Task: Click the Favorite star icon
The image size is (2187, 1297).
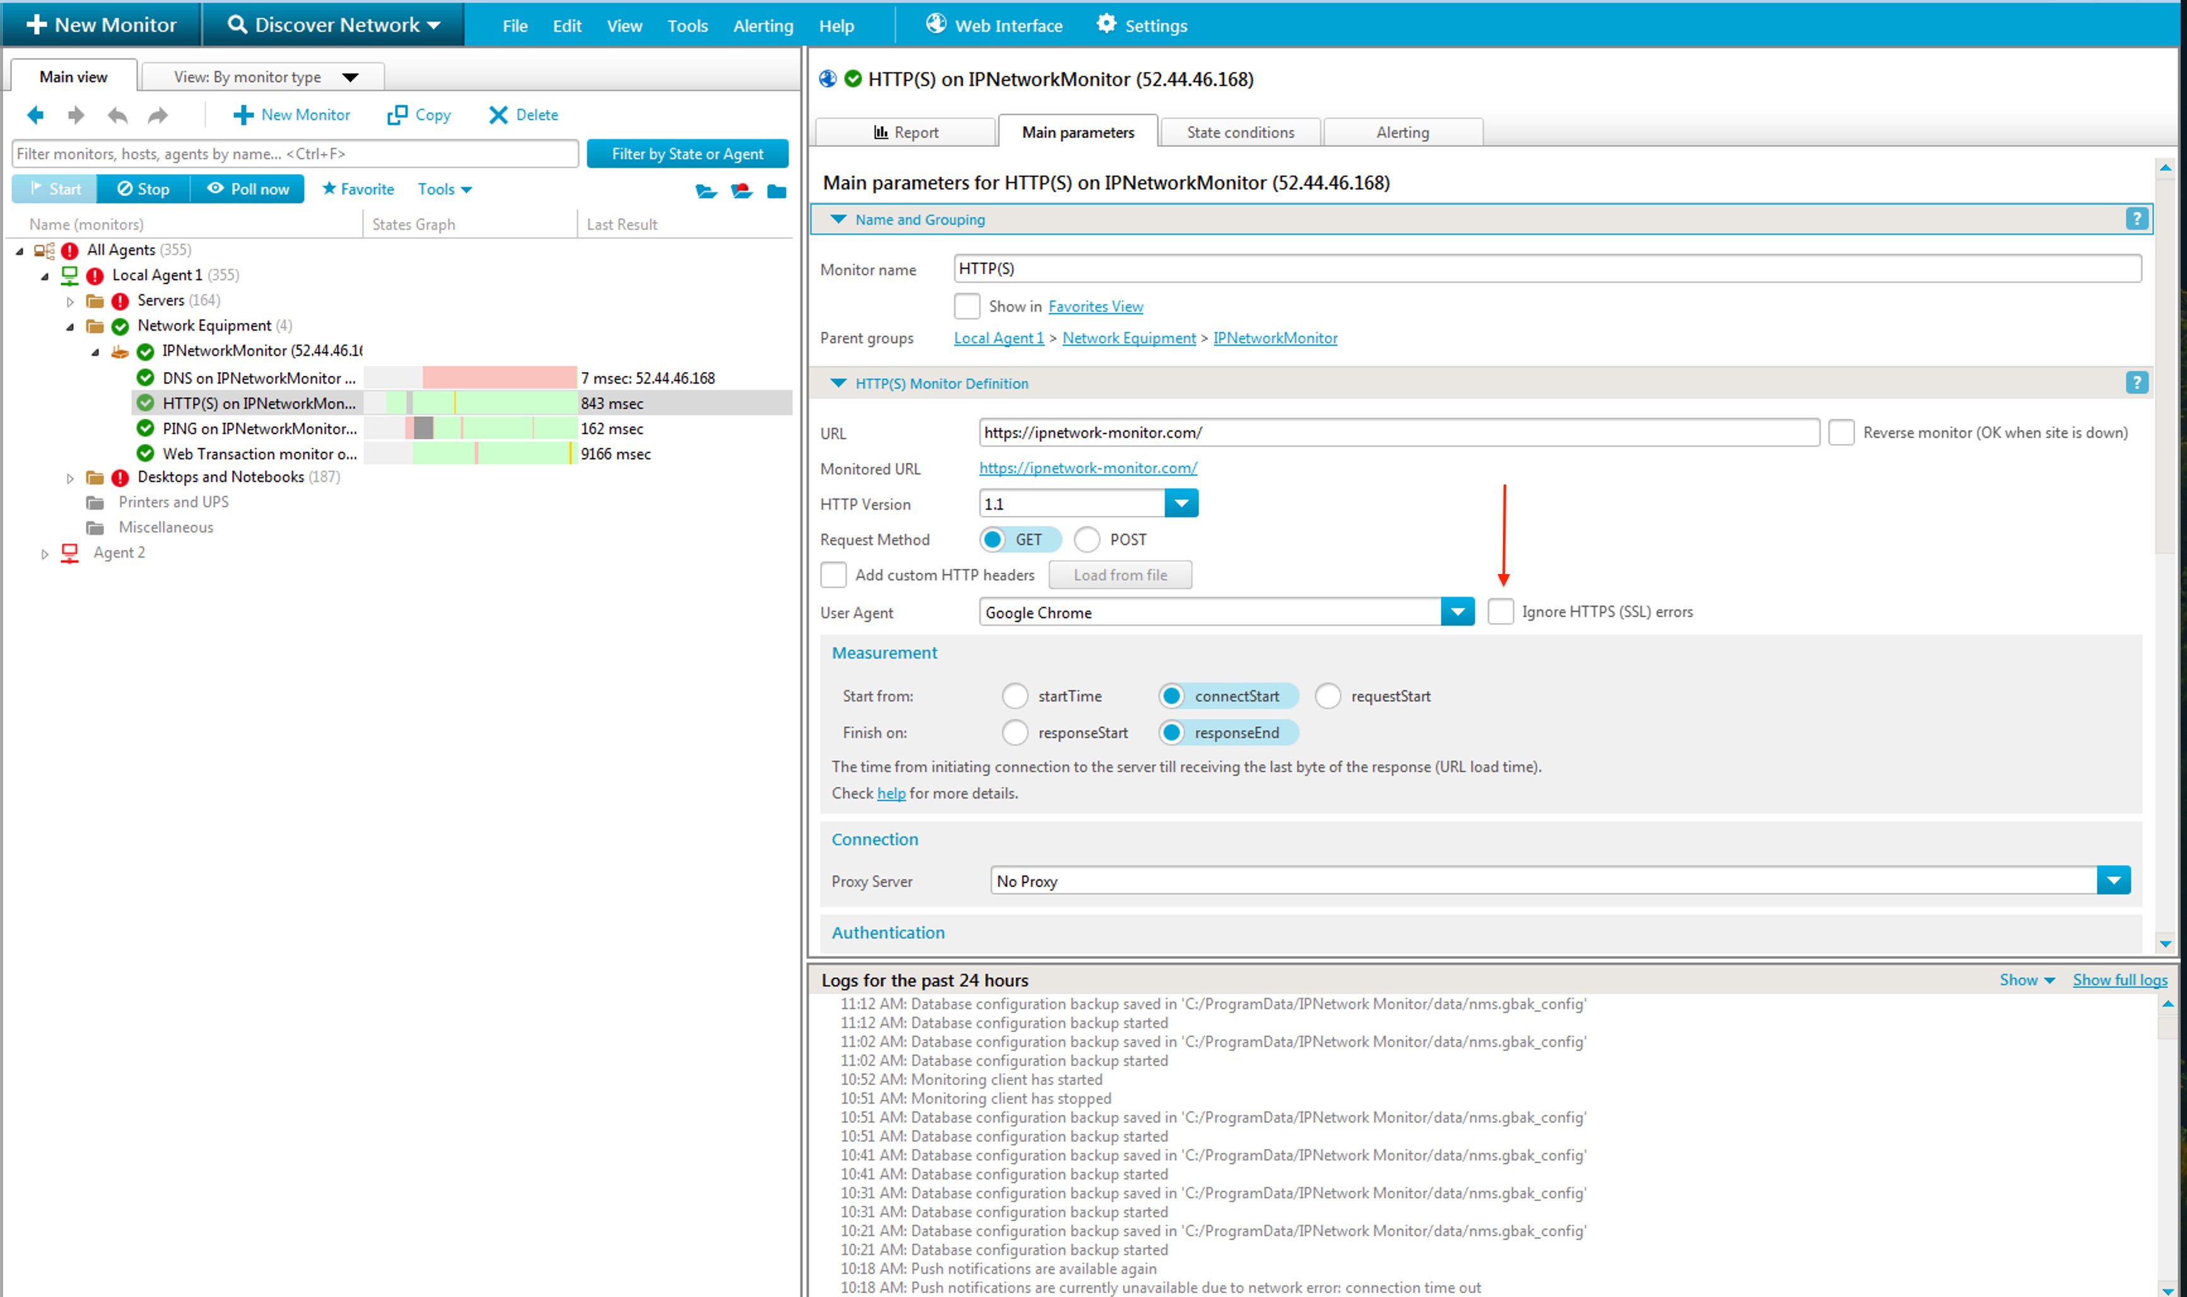Action: (329, 188)
